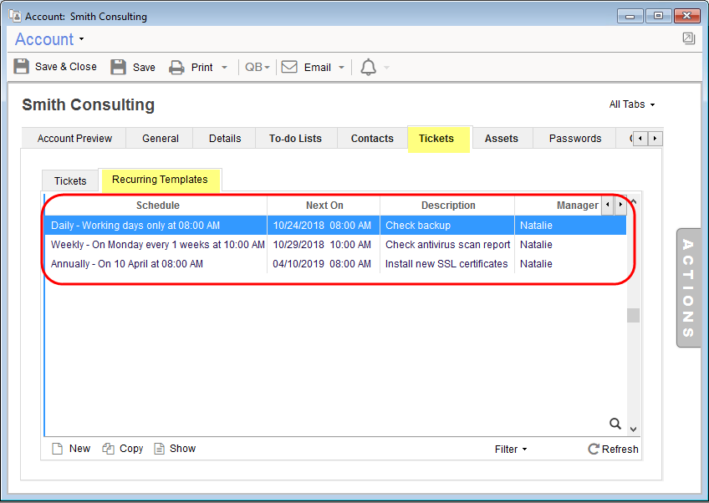Copy the selected recurring template
709x503 pixels.
click(122, 449)
